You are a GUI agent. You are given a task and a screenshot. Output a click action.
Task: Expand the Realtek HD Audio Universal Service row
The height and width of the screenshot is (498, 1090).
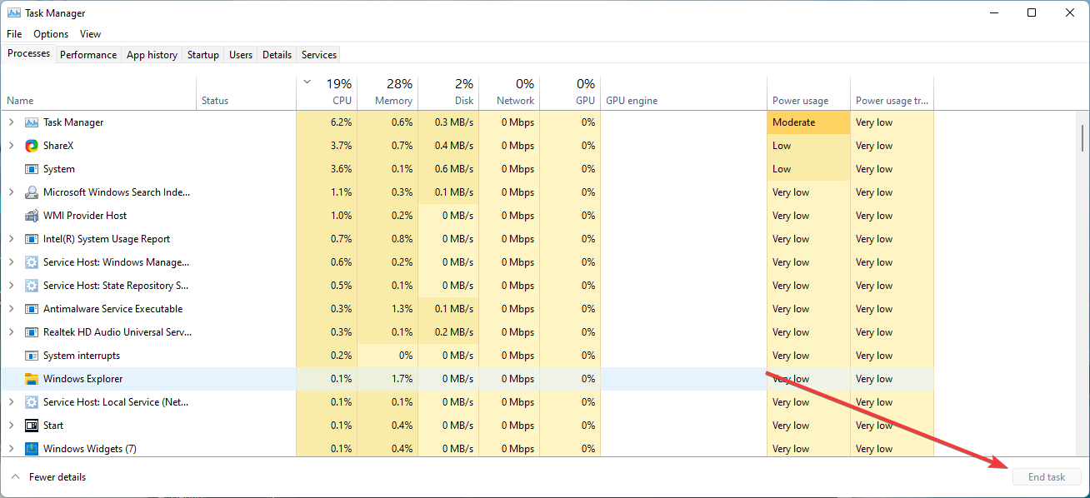pos(11,332)
